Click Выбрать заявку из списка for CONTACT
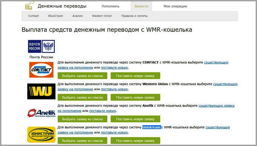Viewport: 257px width, 146px height. pos(83,76)
